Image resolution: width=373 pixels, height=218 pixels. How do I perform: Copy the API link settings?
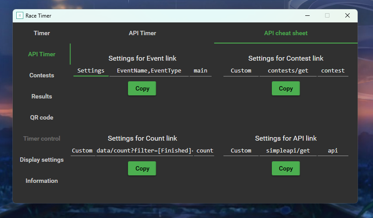[286, 168]
